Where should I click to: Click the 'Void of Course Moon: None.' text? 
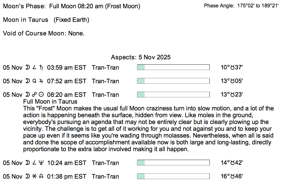pos(44,33)
